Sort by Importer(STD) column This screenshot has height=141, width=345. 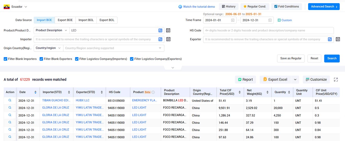(69, 92)
